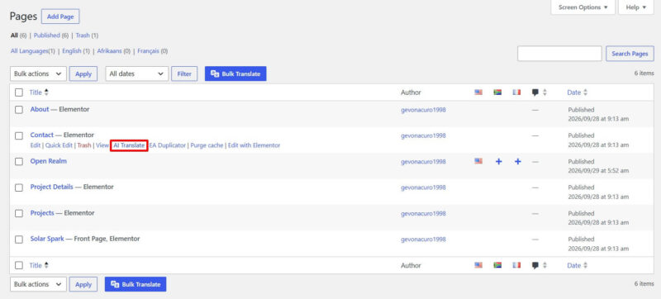This screenshot has height=299, width=661.
Task: Tick the checkbox for Project Details
Action: pos(19,187)
